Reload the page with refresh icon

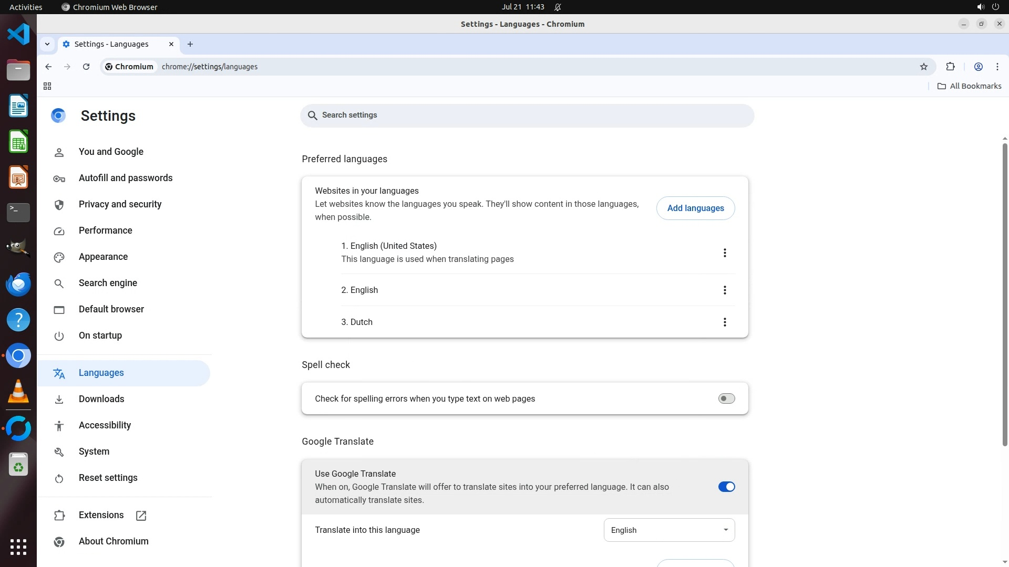[86, 67]
